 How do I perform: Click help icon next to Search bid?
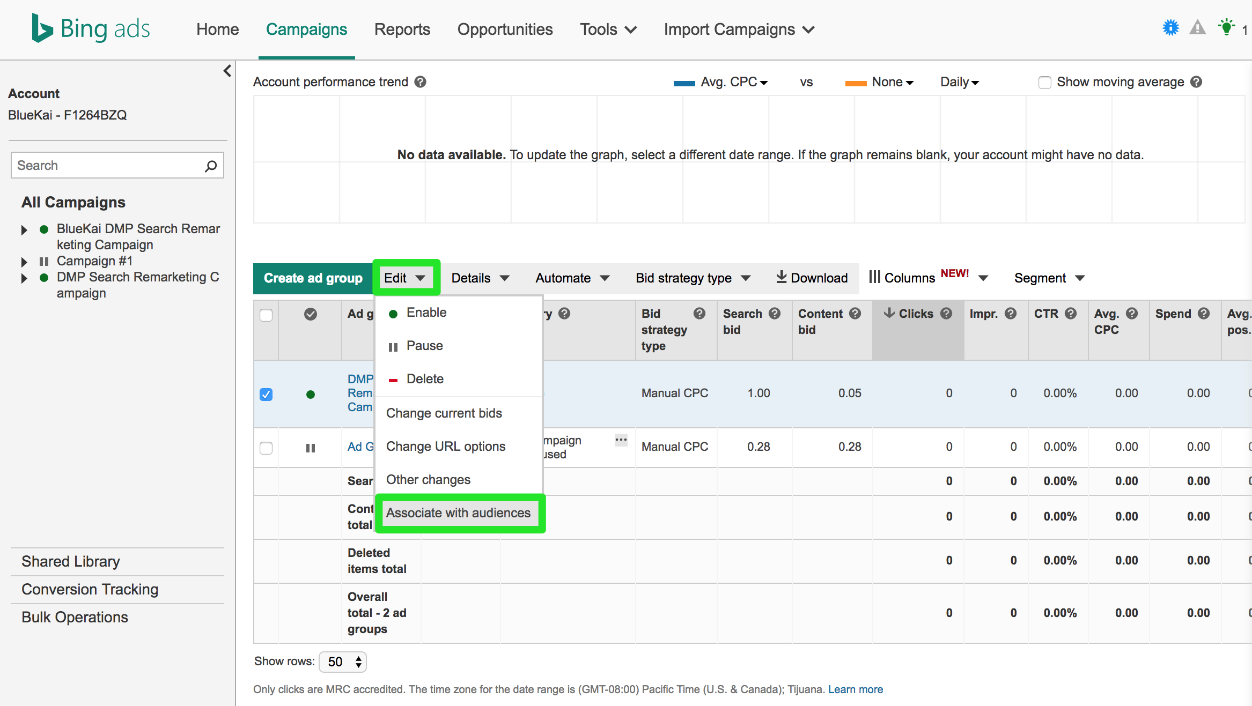click(x=774, y=314)
